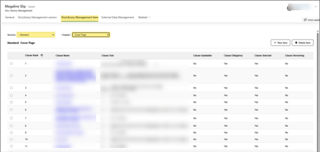The height and width of the screenshot is (152, 320).
Task: Open the Chapter dropdown showing Cover Page
Action: click(91, 35)
